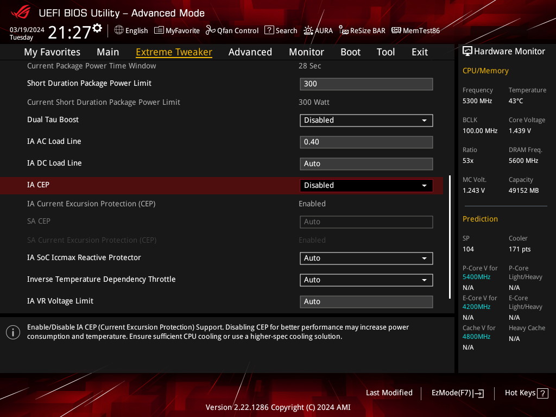Switch to EzMode(F7)
Viewport: 556px width, 417px height.
[457, 393]
